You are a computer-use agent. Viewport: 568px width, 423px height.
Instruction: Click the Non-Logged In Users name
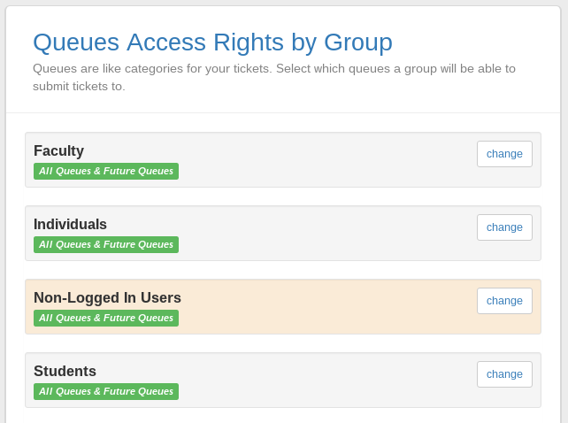107,298
